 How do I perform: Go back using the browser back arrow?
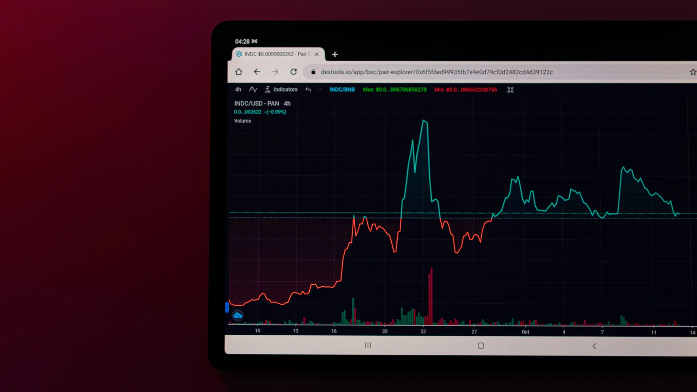pos(257,72)
